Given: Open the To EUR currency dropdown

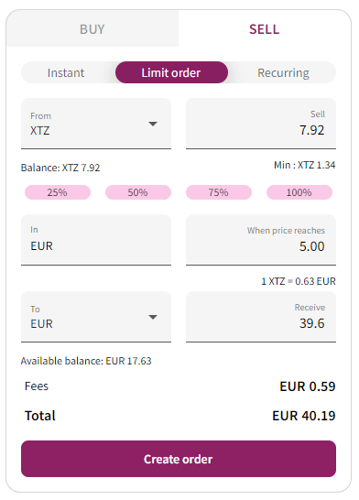Looking at the screenshot, I should pyautogui.click(x=96, y=317).
